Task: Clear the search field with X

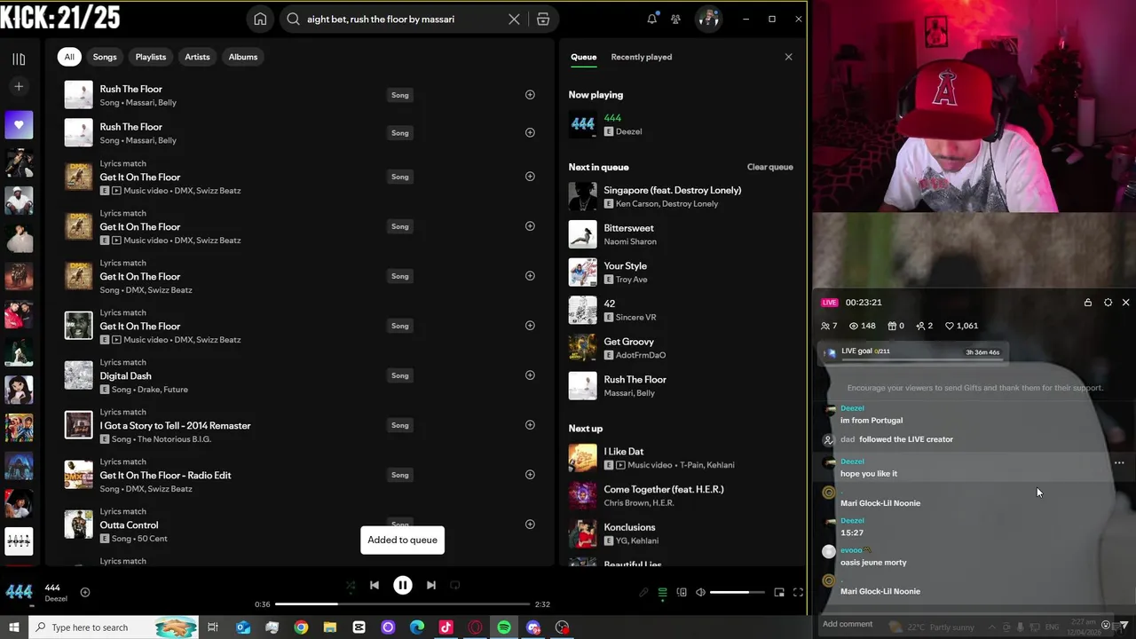Action: pos(514,19)
